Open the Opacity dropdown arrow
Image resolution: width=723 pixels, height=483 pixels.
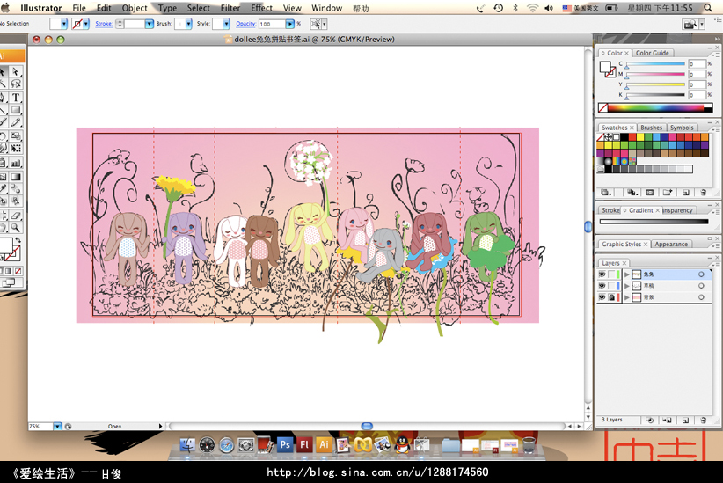pos(289,24)
